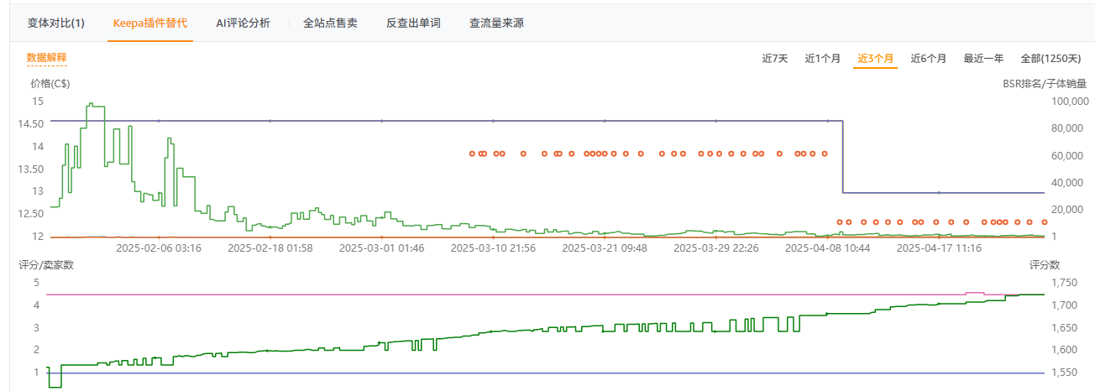This screenshot has width=1095, height=391.
Task: Click the 2025-04-08 10:44 date label
Action: click(827, 248)
